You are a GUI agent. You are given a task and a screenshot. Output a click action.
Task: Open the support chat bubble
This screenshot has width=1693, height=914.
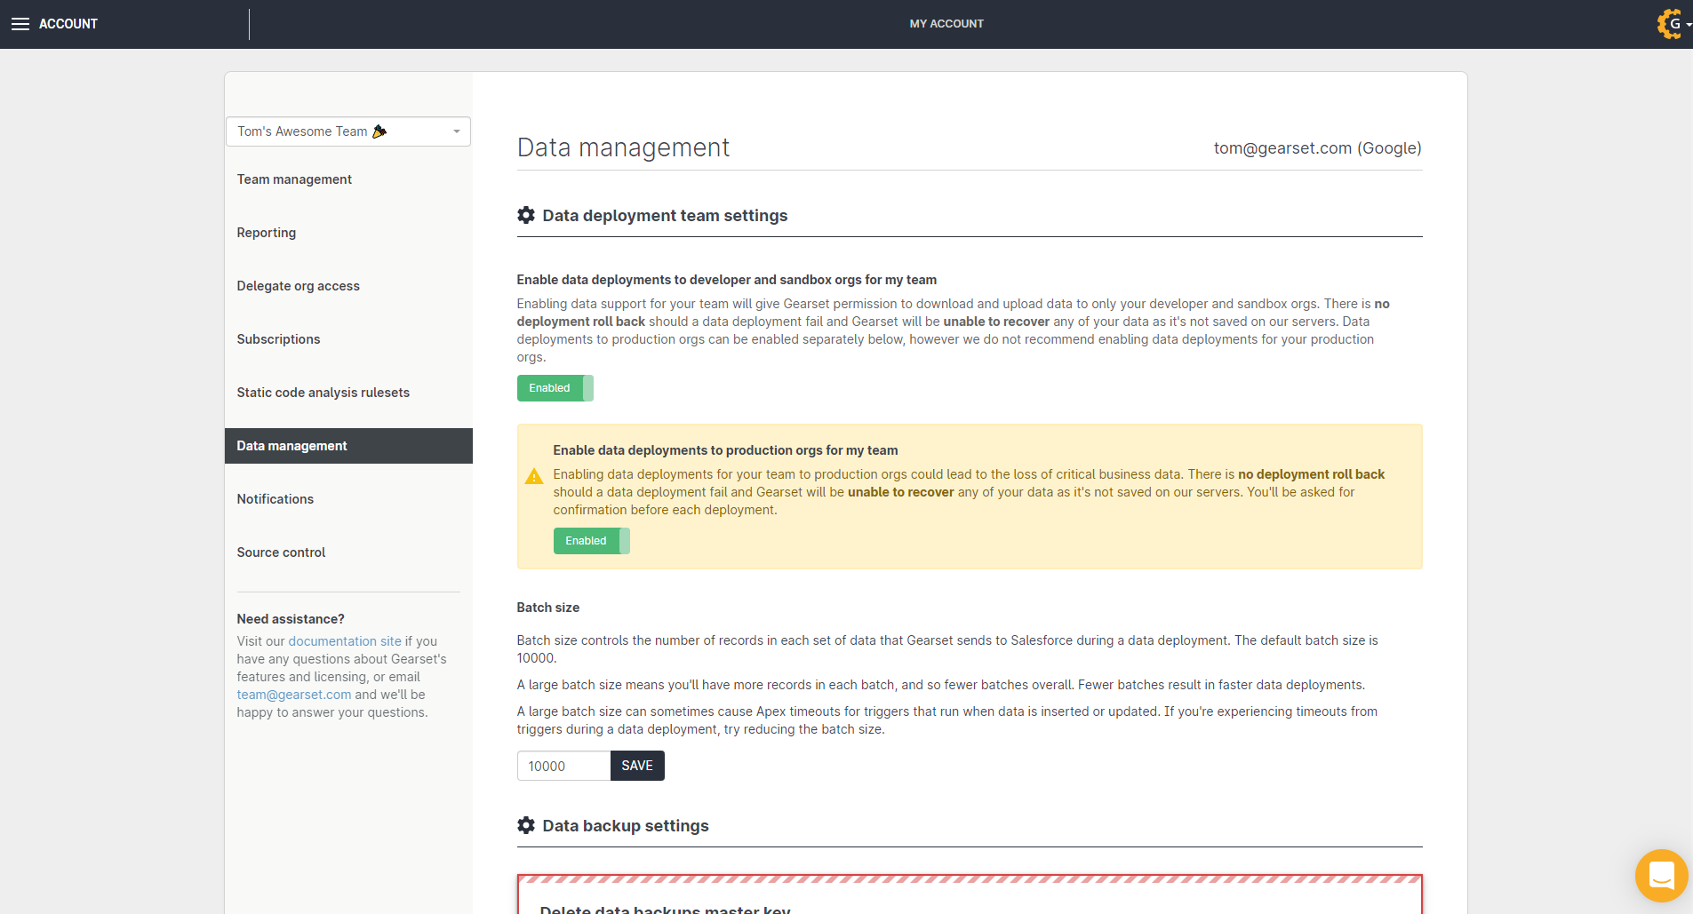(1661, 875)
